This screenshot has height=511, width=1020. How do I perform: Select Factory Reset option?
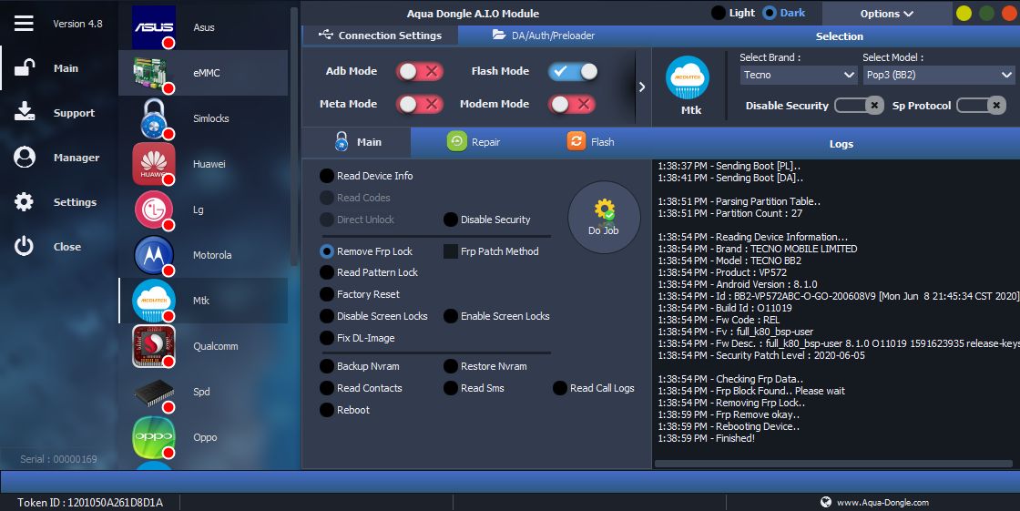pyautogui.click(x=361, y=294)
